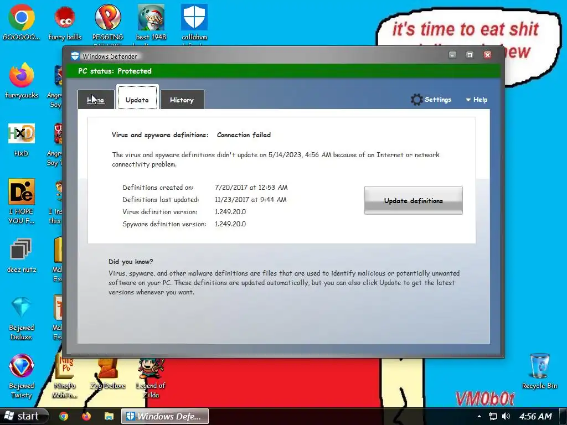Launch Firefox from the taskbar
Viewport: 567px width, 425px height.
coord(86,416)
